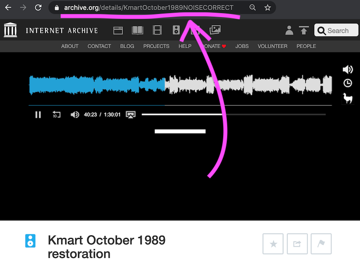Click the Winamp llama icon
360x263 pixels.
click(x=348, y=98)
